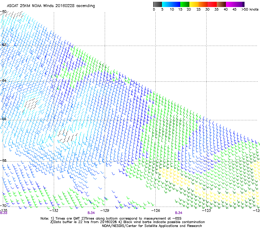Click the latitude label '-66'
The height and width of the screenshot is (228, 260).
(x=3, y=119)
